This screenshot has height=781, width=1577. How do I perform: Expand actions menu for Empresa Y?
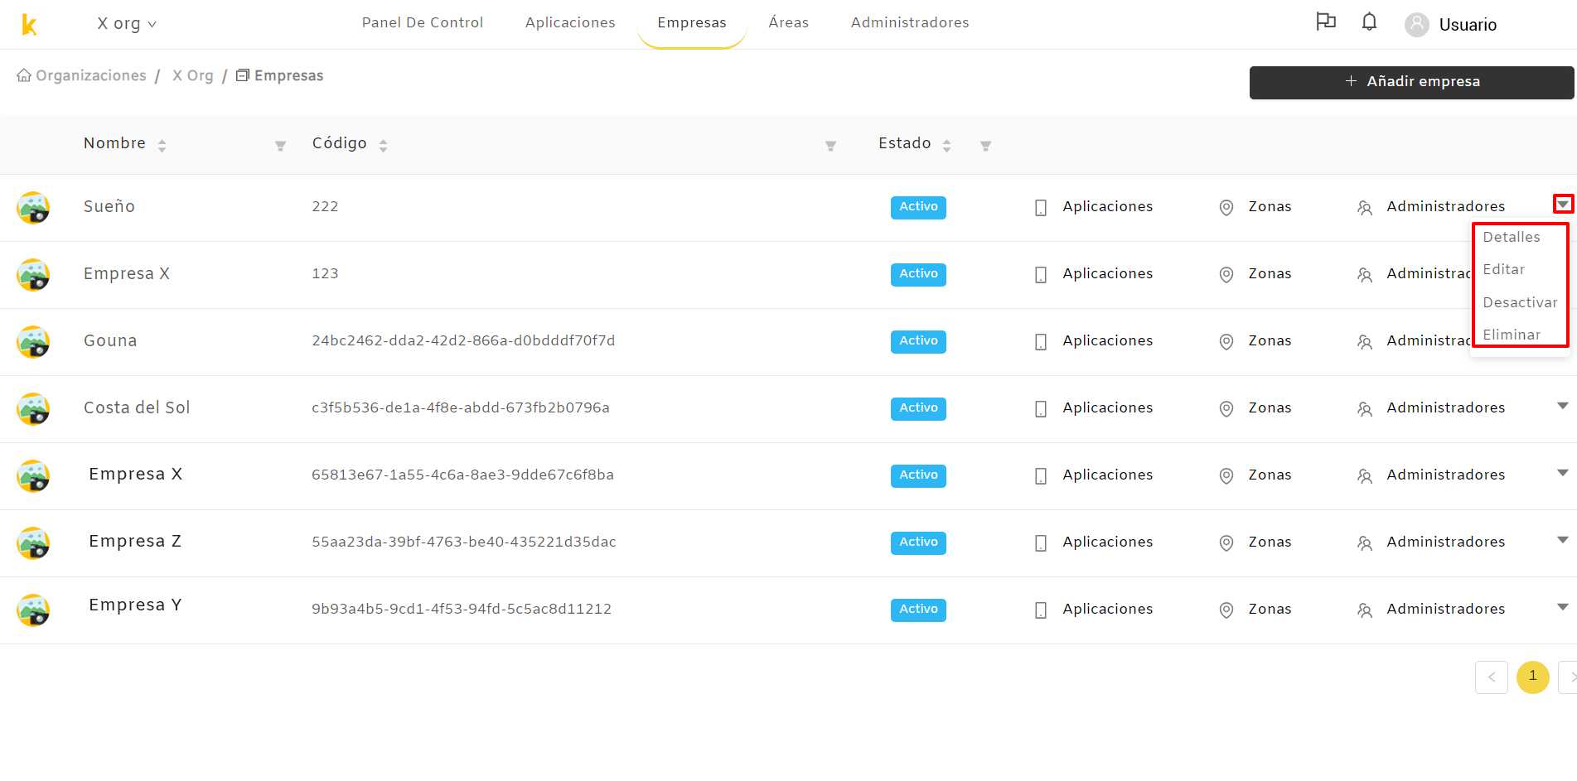point(1563,607)
